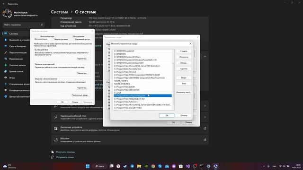Open Maxim Baltak account profile
This screenshot has height=170, width=303.
(x=20, y=14)
